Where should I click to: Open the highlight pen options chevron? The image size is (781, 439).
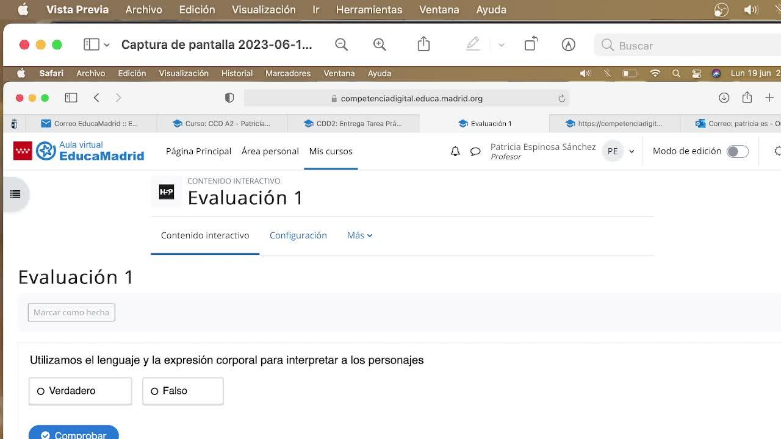[x=502, y=45]
